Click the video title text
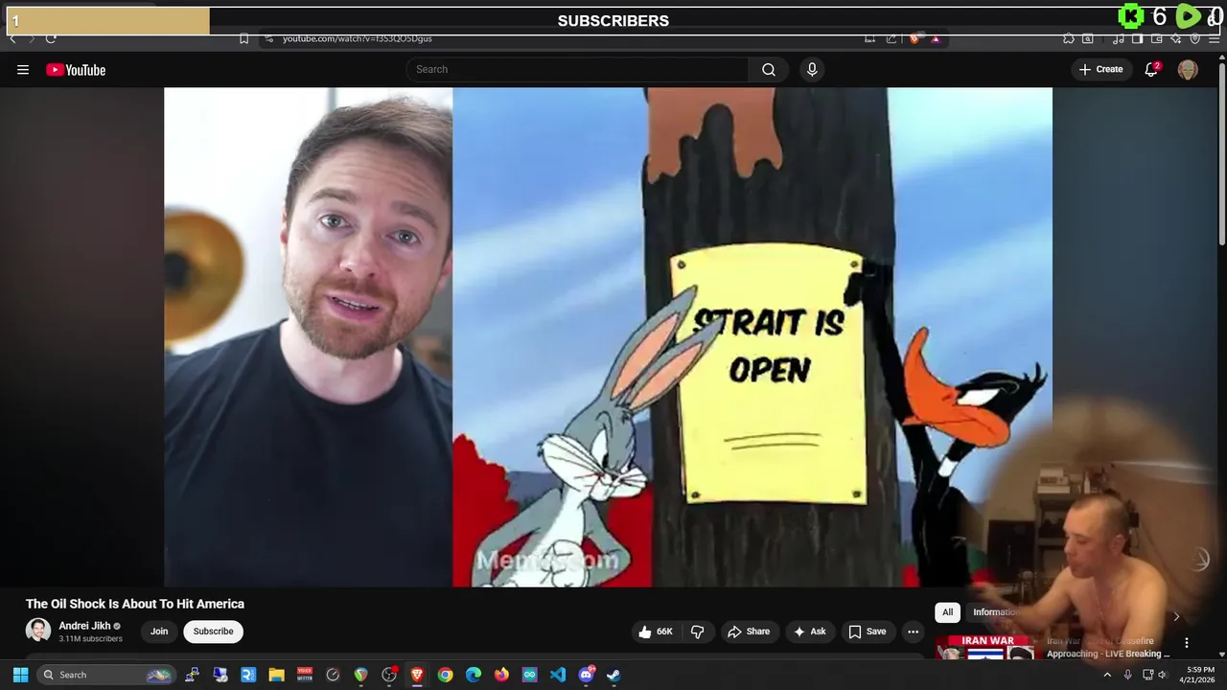 [x=135, y=604]
